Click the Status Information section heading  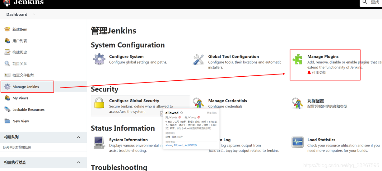[123, 128]
